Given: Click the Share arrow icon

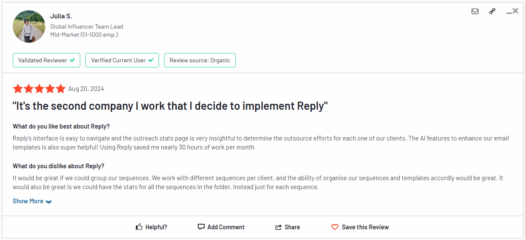Looking at the screenshot, I should click(279, 227).
